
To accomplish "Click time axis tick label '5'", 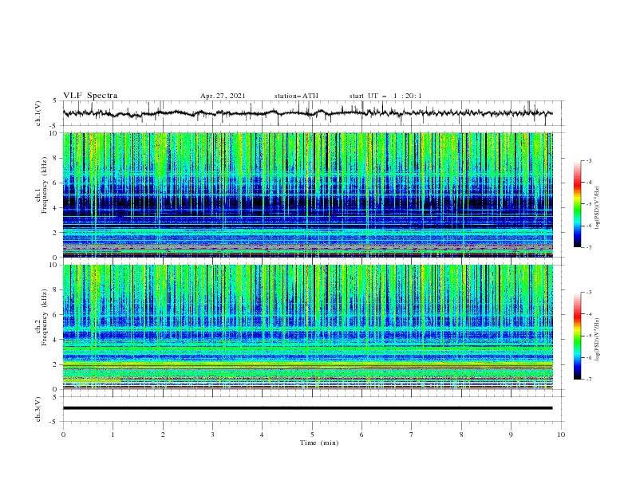I will click(x=312, y=435).
